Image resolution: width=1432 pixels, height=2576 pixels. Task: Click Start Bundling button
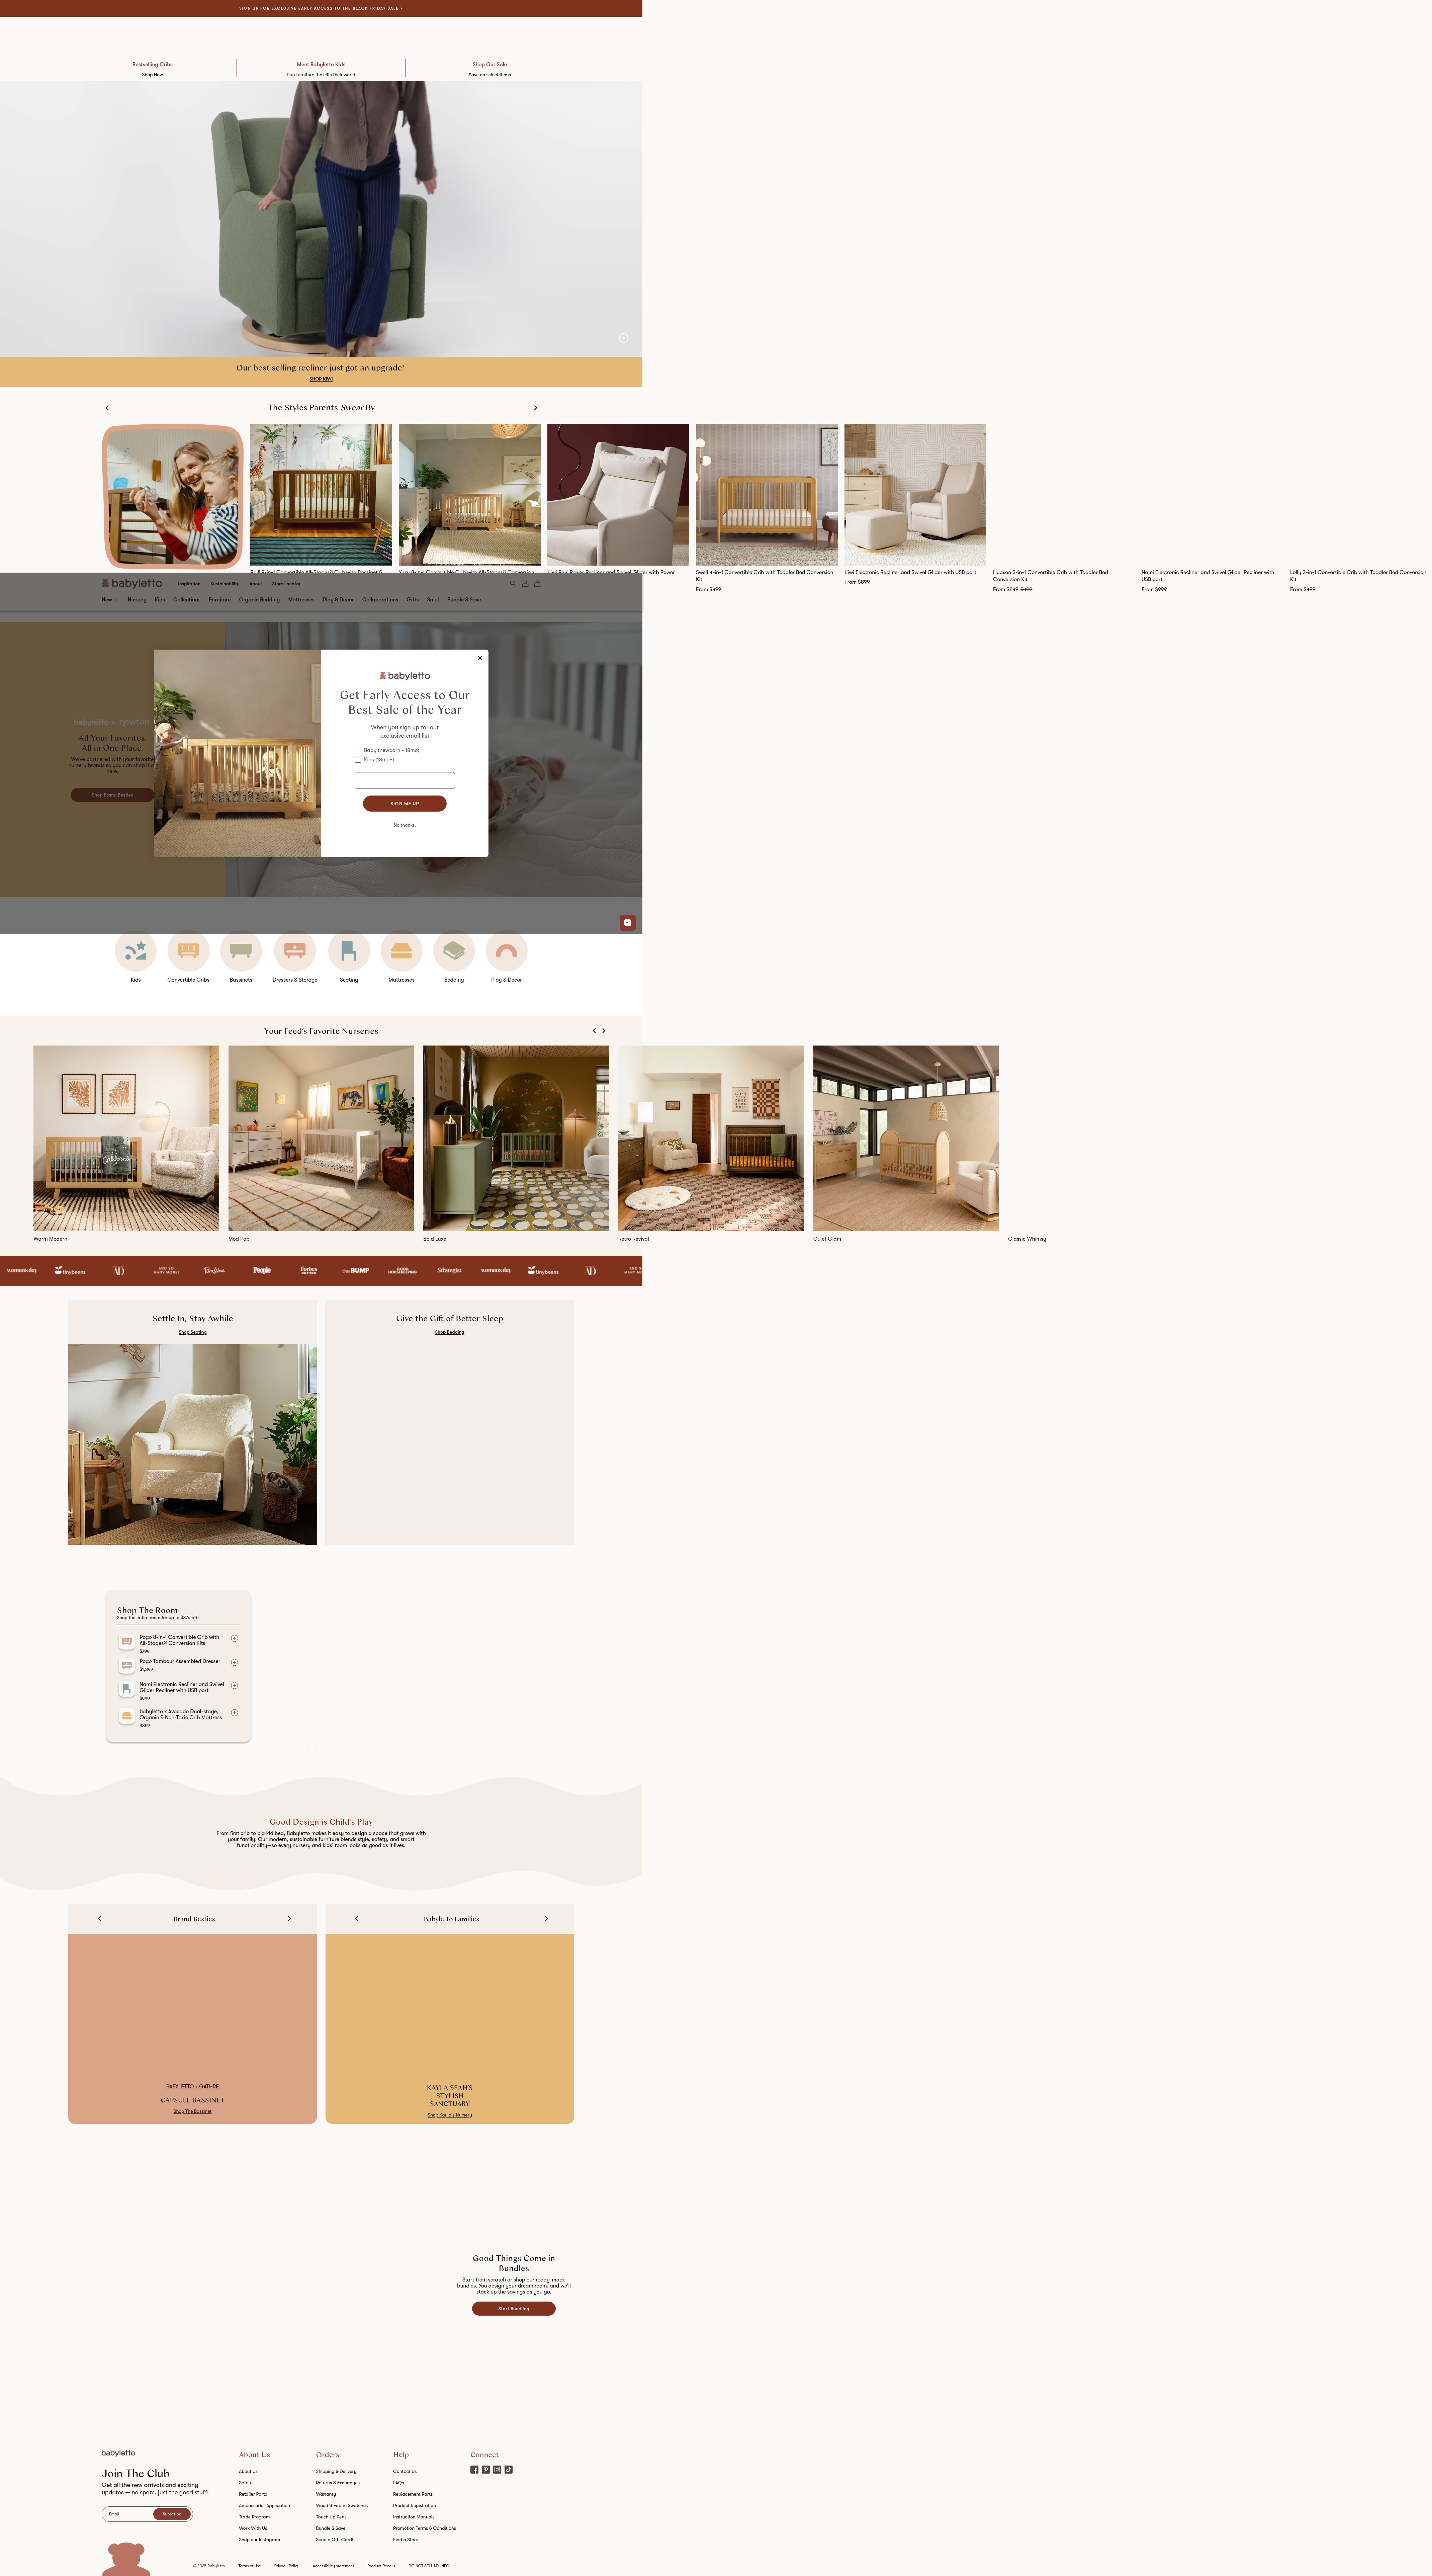(x=514, y=2309)
